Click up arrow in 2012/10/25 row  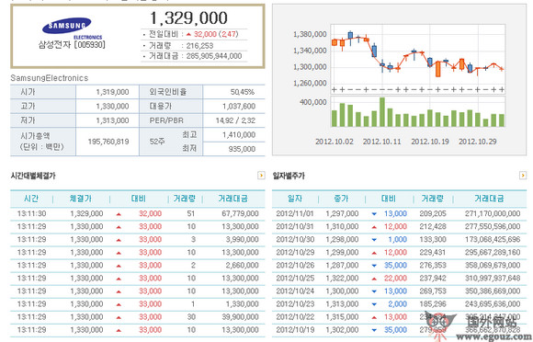click(374, 279)
